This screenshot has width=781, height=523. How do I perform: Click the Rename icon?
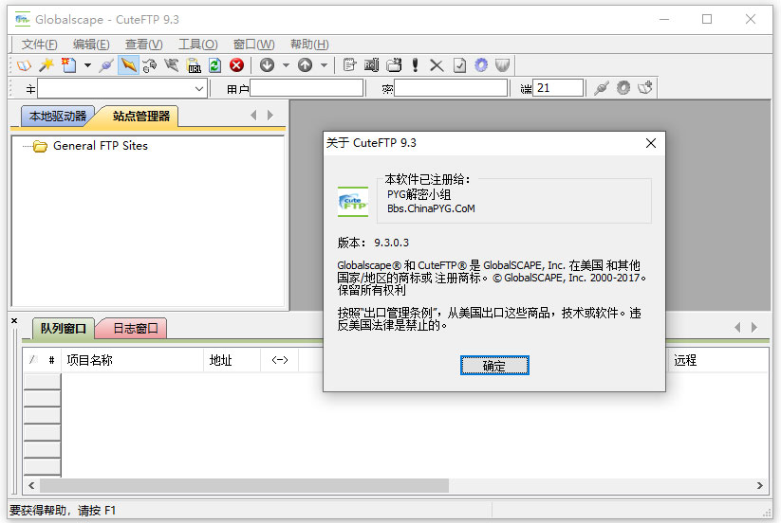point(372,65)
